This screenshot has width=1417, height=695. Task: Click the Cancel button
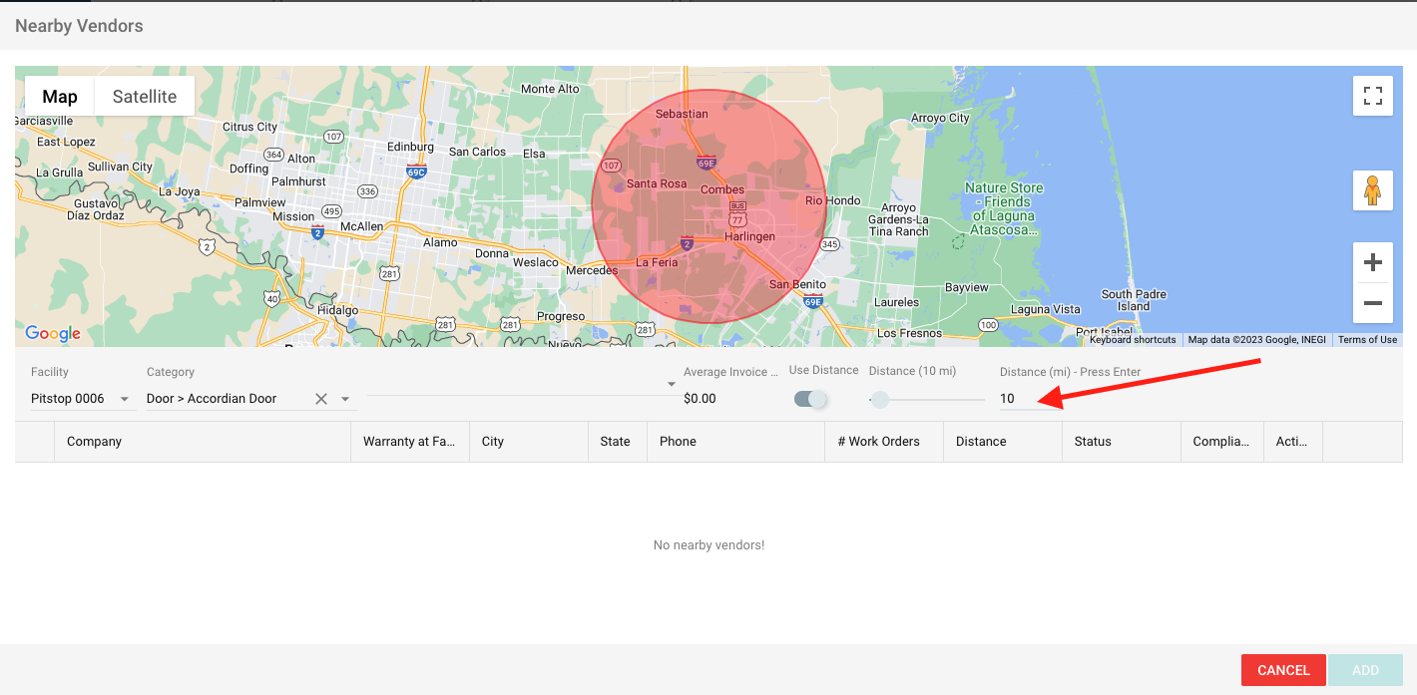[x=1283, y=670]
